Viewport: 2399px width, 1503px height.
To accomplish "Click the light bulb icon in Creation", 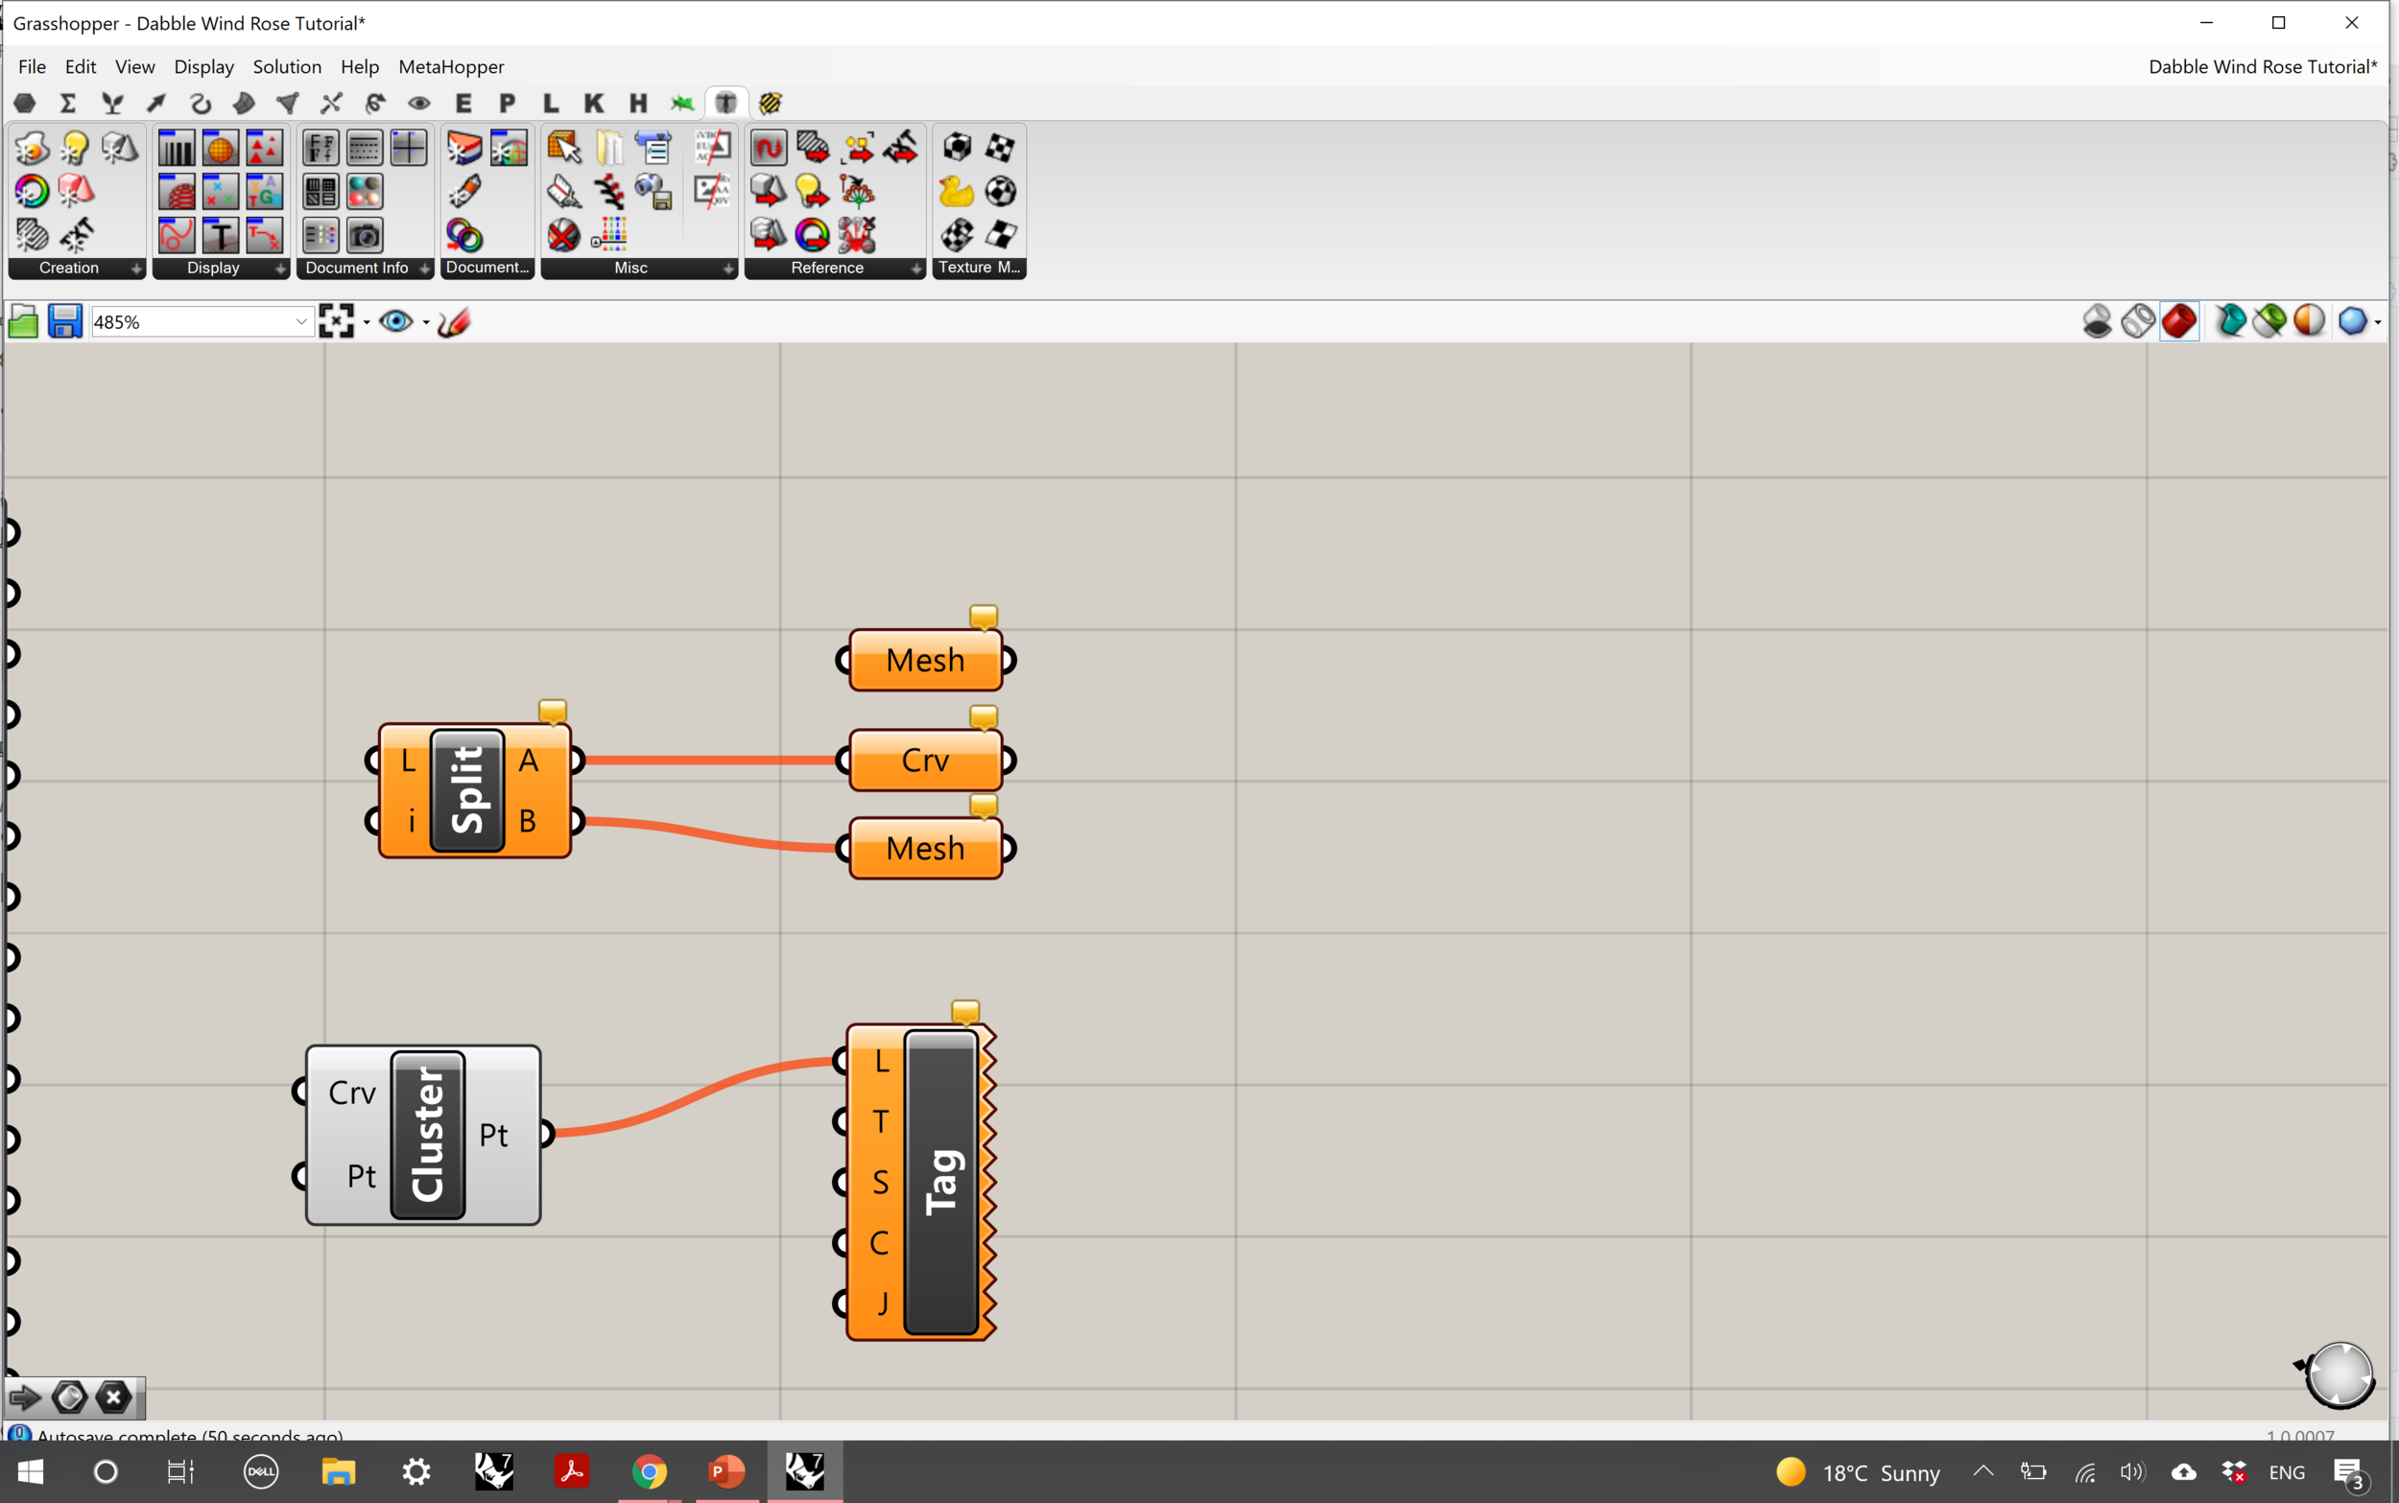I will click(76, 148).
